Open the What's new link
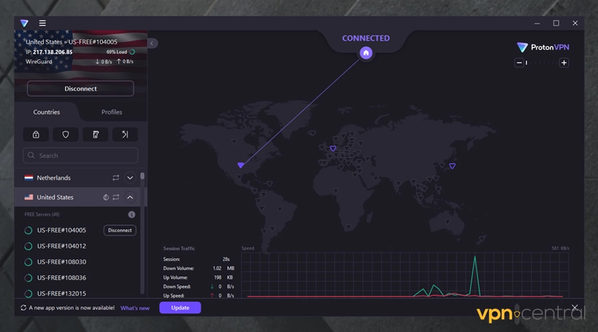598x332 pixels. pyautogui.click(x=135, y=308)
